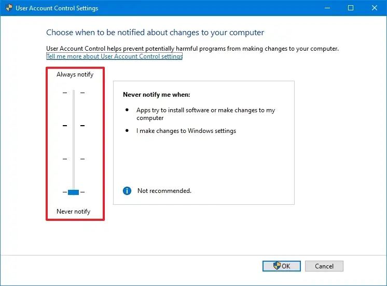387x286 pixels.
Task: Click the 'Not recommended.' text
Action: click(164, 191)
